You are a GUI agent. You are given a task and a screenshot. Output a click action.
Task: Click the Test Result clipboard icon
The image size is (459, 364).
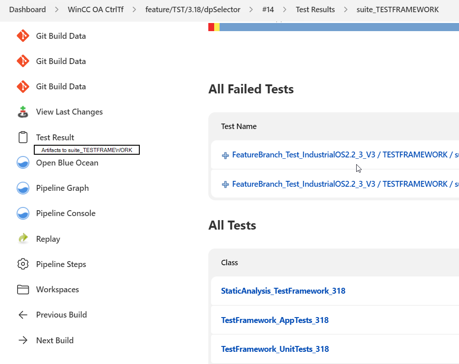pyautogui.click(x=23, y=137)
